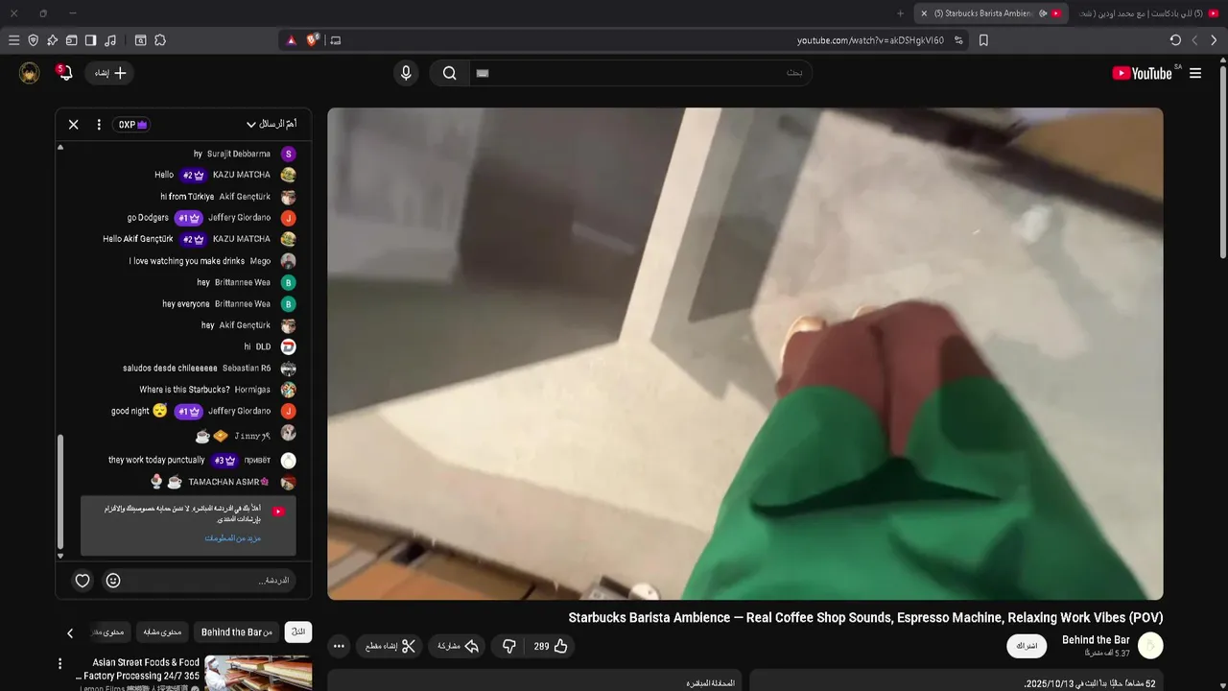The width and height of the screenshot is (1228, 691).
Task: Click the tab-cast icon beside the pin
Action: tap(71, 40)
